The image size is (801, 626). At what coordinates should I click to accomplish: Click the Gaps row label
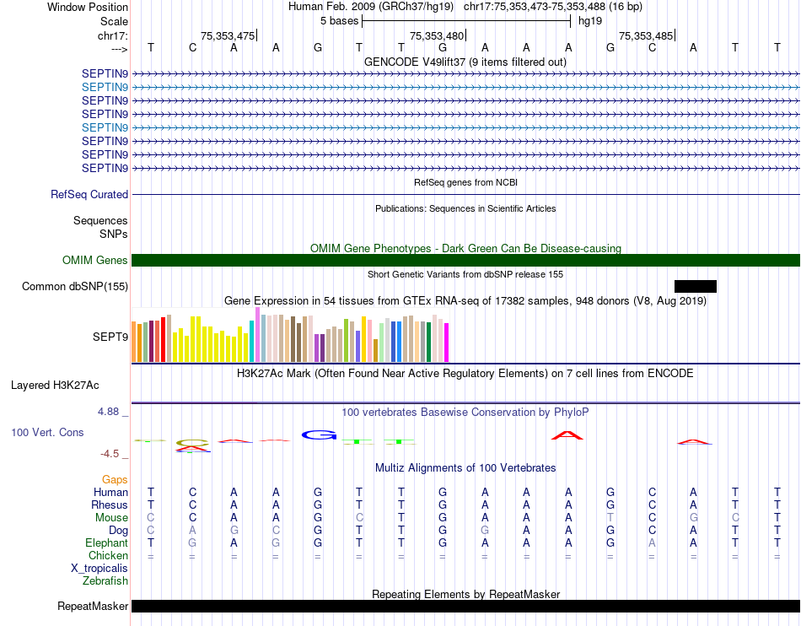click(x=115, y=479)
